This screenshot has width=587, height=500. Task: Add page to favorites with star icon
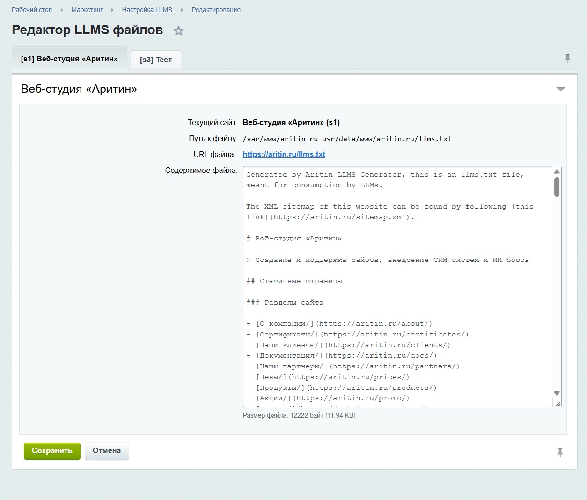[x=178, y=31]
